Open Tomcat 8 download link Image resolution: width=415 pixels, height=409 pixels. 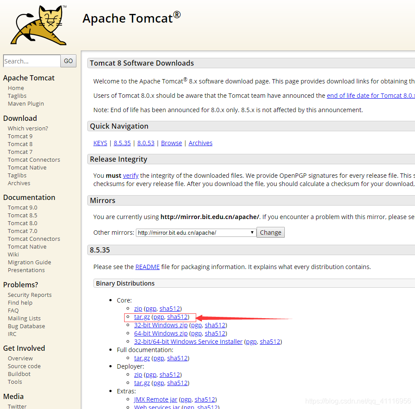[x=20, y=144]
